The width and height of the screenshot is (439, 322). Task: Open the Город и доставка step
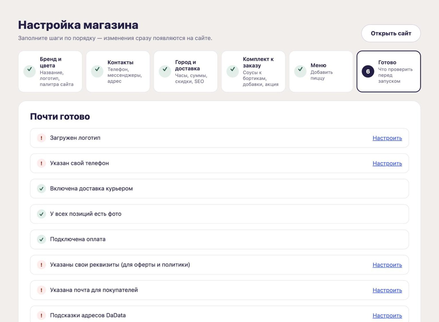coord(186,71)
